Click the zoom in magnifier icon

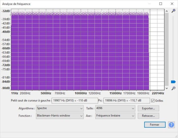pyautogui.click(x=173, y=11)
